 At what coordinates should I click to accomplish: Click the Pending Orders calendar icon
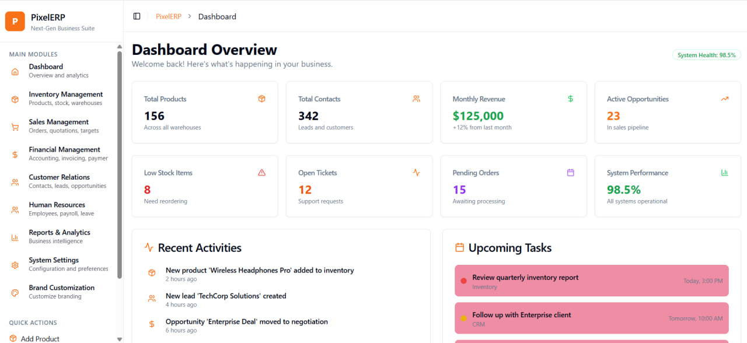coord(571,173)
